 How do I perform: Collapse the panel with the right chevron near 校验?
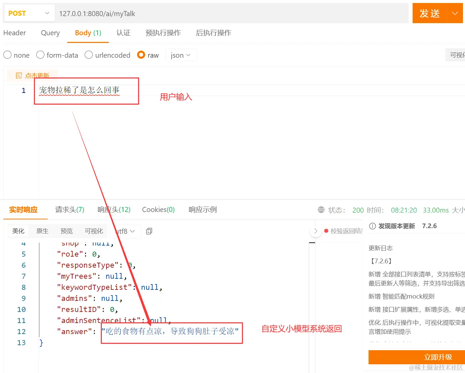(x=315, y=231)
